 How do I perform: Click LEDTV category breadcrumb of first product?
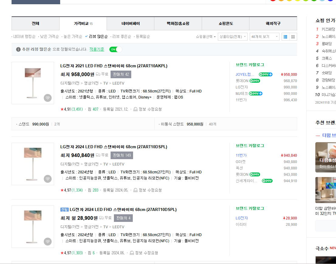pyautogui.click(x=118, y=83)
